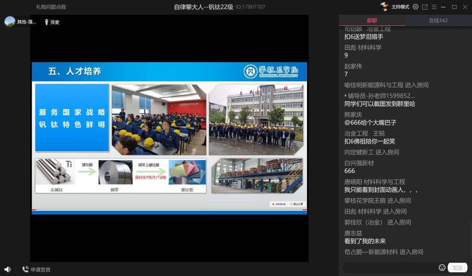472x276 pixels.
Task: Click the 排麦 microphone queue icon
Action: 47,22
